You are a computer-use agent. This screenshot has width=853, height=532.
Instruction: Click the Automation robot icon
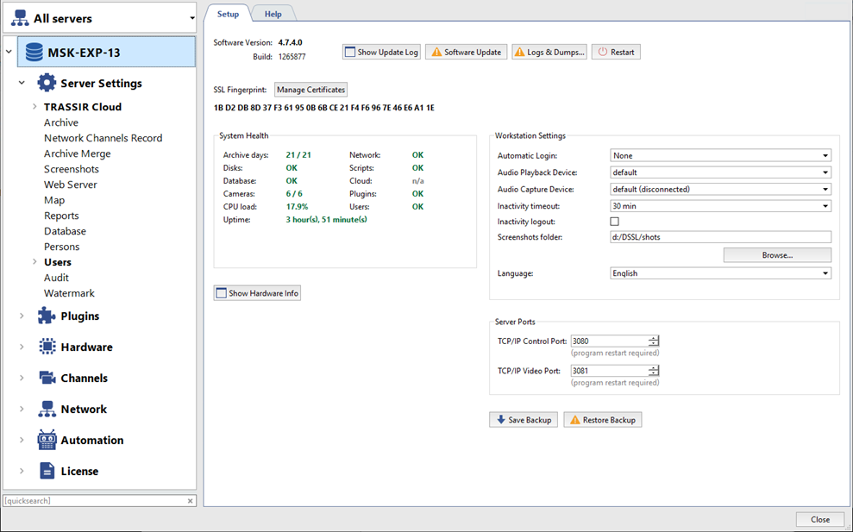47,440
